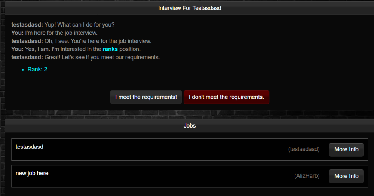The width and height of the screenshot is (374, 196).
Task: Click the highlighted 'ranks' position word
Action: coord(110,49)
